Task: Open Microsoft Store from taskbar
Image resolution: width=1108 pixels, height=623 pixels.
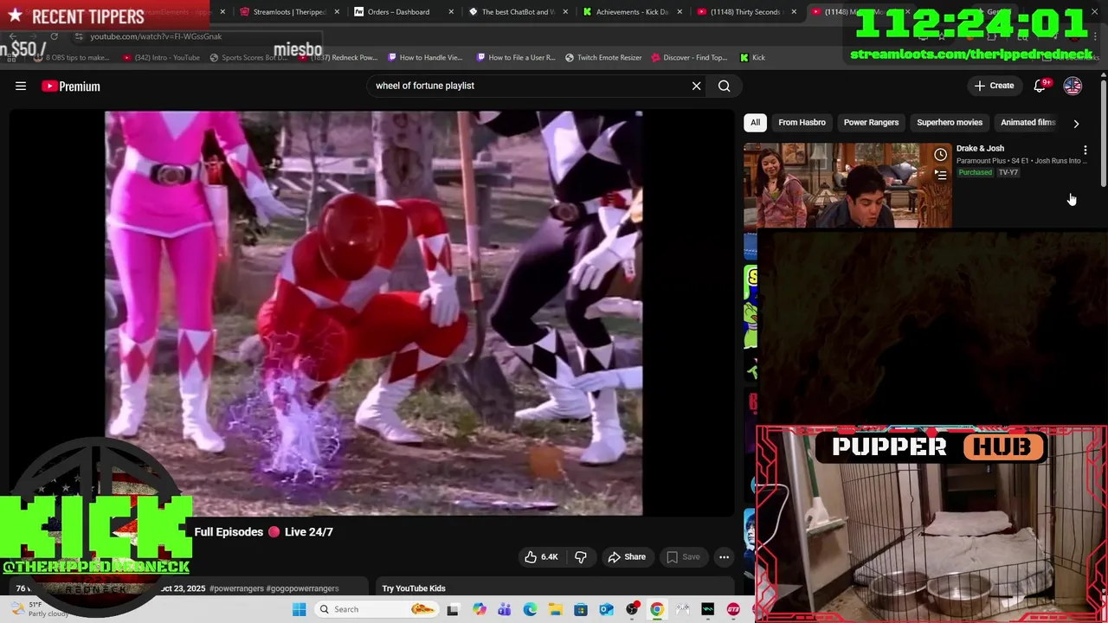Action: pos(581,609)
